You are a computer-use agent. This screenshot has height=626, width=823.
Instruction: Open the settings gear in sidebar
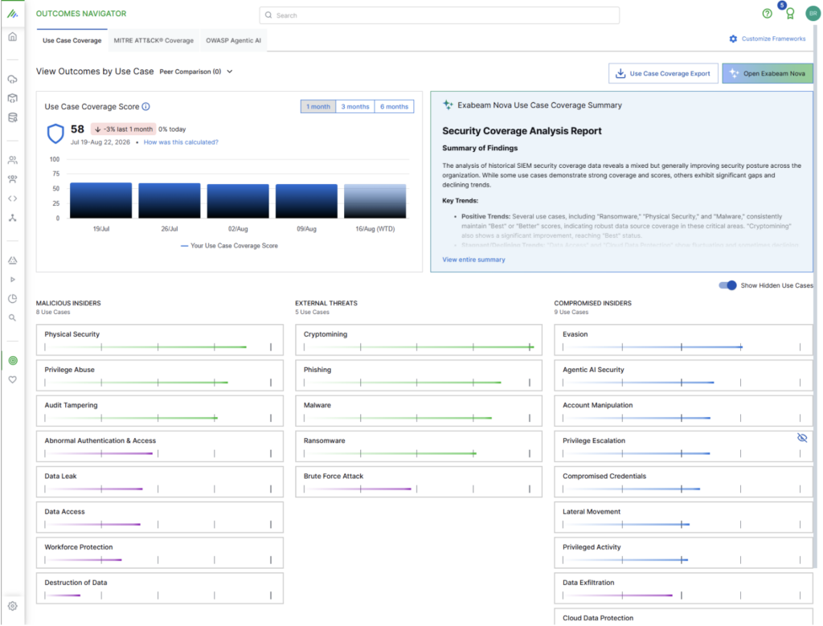click(13, 606)
